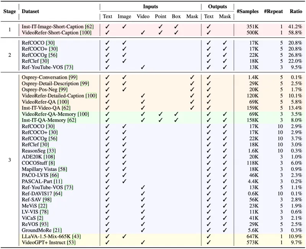
Task: Click the Inputs column group header
Action: click(150, 7)
